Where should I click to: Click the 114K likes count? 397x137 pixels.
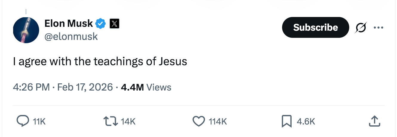click(x=218, y=122)
